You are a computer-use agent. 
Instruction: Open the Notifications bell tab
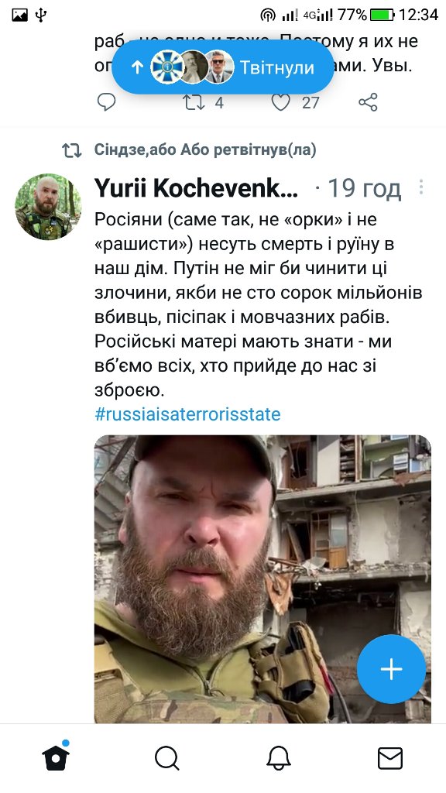(x=279, y=759)
